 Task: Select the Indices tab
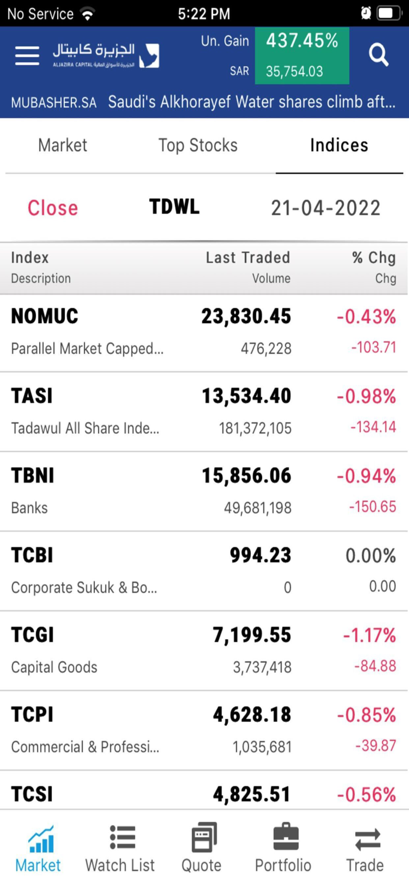338,145
